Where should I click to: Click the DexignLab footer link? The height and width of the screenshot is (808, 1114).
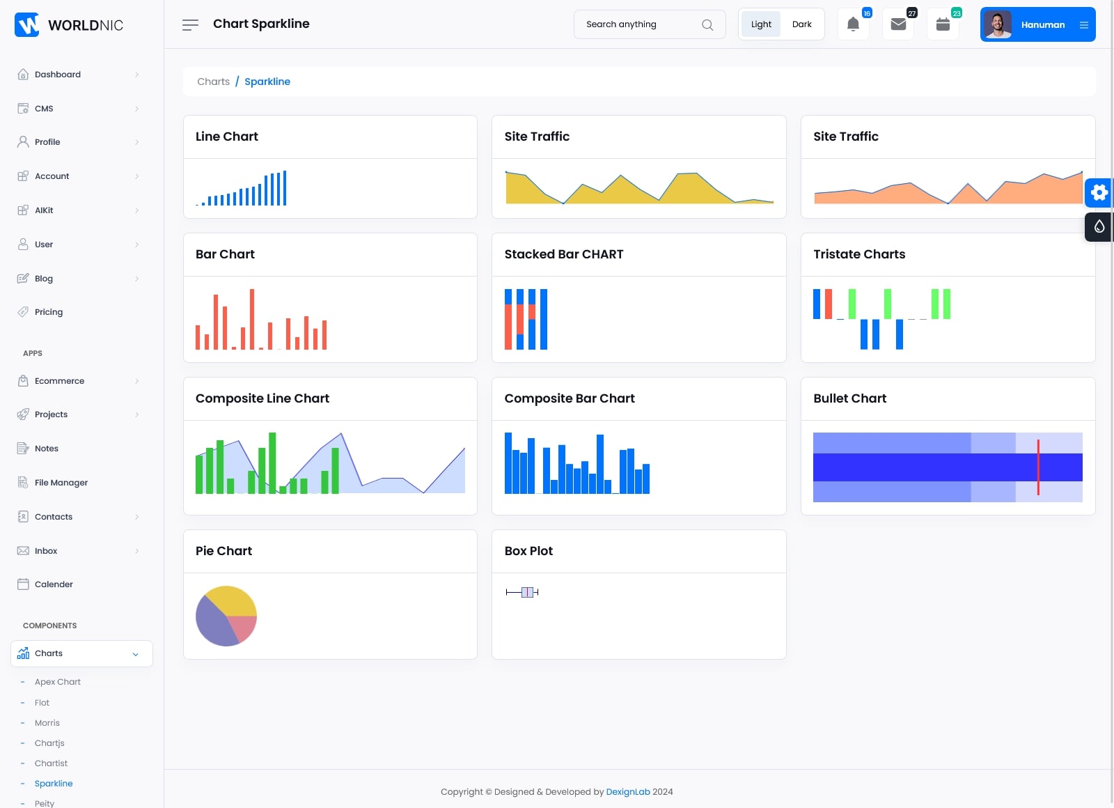(627, 792)
